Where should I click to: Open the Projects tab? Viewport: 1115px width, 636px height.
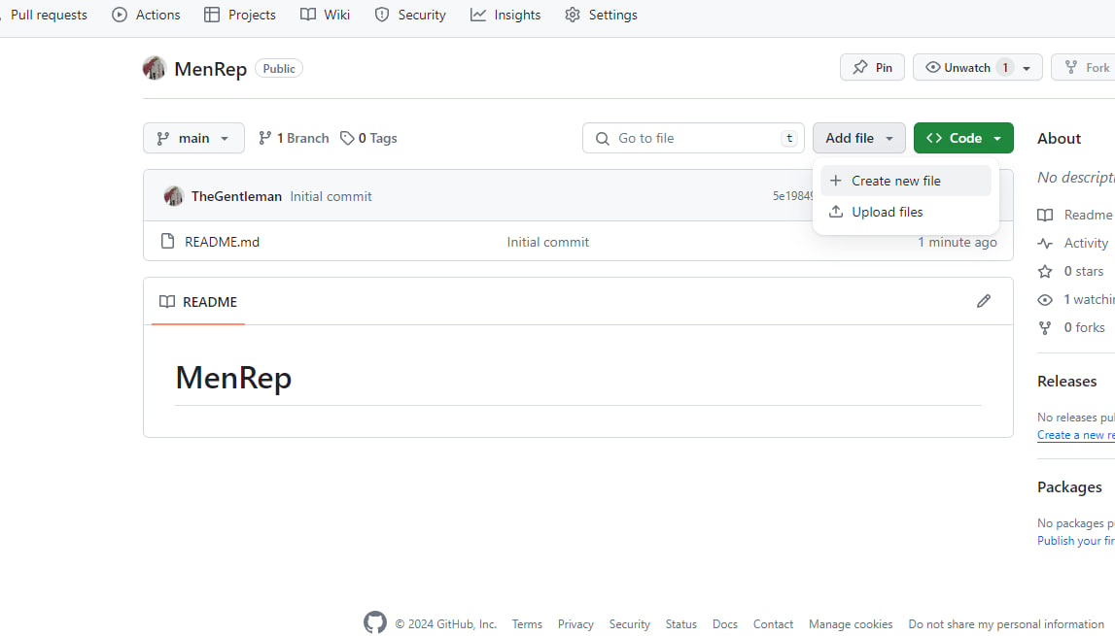pyautogui.click(x=240, y=15)
